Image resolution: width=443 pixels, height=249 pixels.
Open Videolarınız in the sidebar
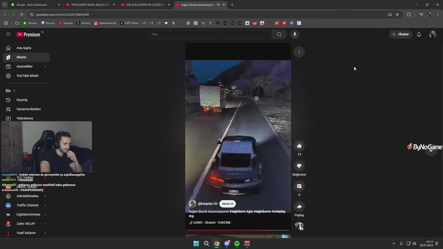[x=26, y=118]
